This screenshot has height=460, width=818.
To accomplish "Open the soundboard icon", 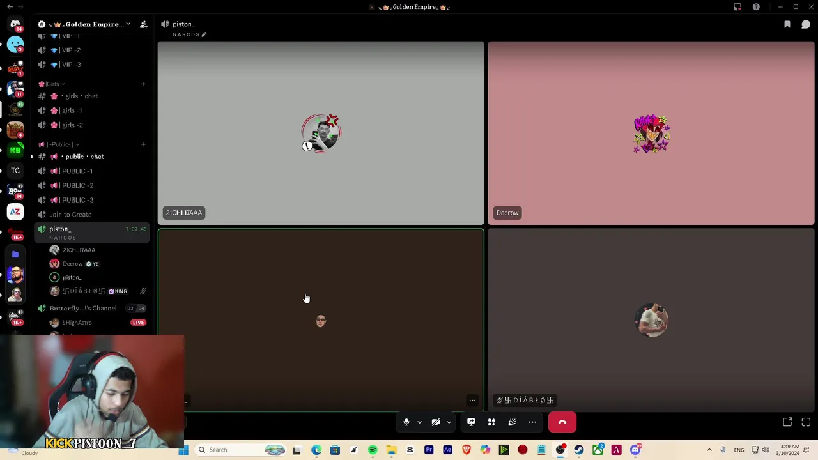I will (x=512, y=422).
